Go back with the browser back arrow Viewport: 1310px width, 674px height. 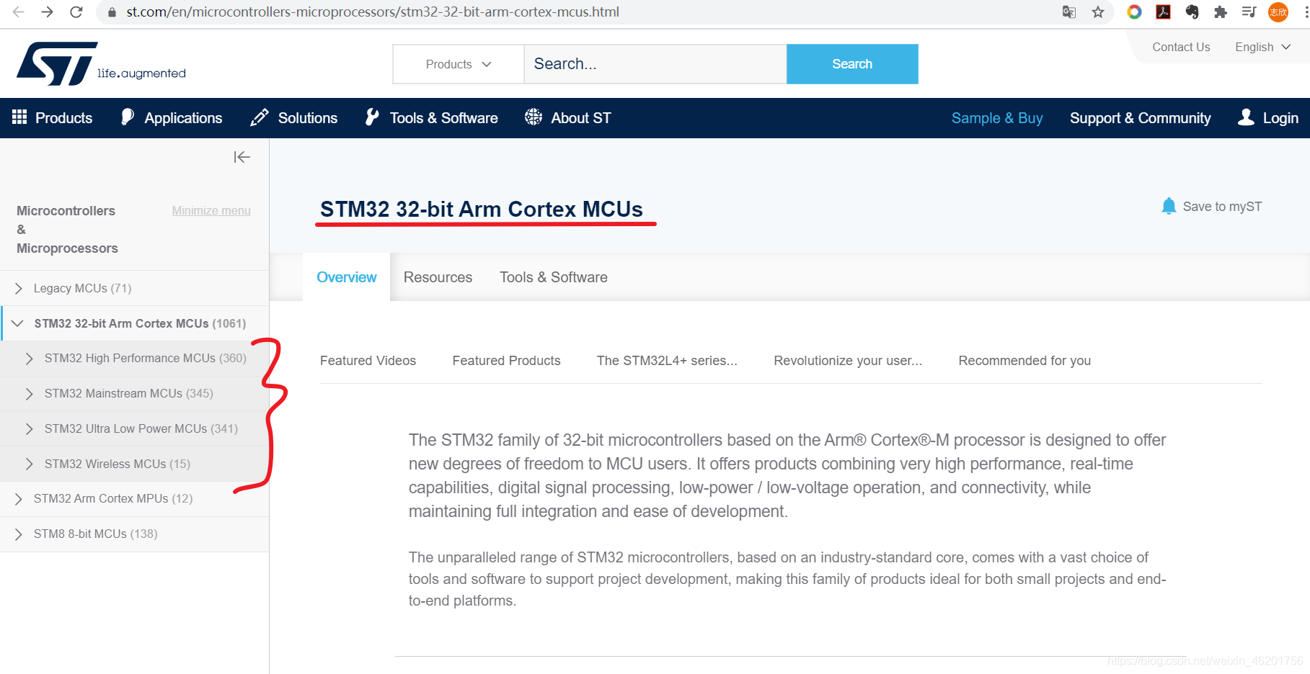[19, 12]
